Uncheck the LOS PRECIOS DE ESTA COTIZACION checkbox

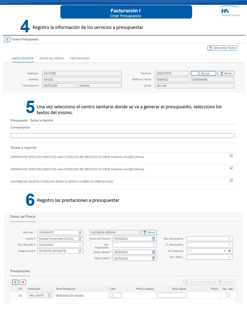(x=231, y=180)
